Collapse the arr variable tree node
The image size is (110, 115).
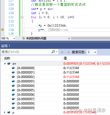point(5,64)
